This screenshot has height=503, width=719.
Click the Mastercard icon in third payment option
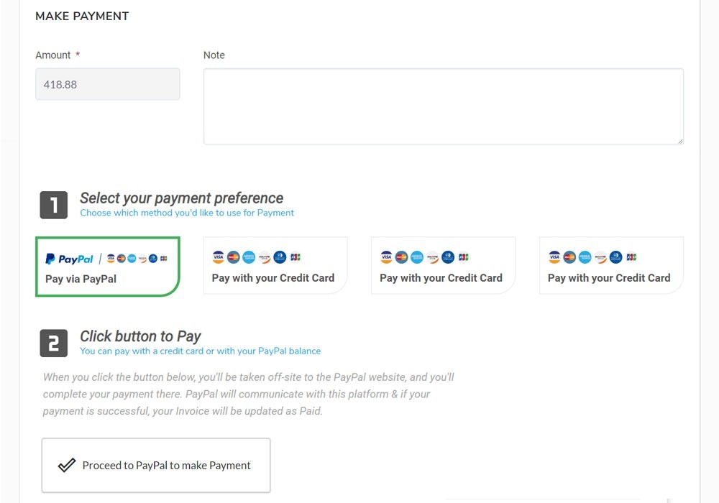click(x=402, y=257)
